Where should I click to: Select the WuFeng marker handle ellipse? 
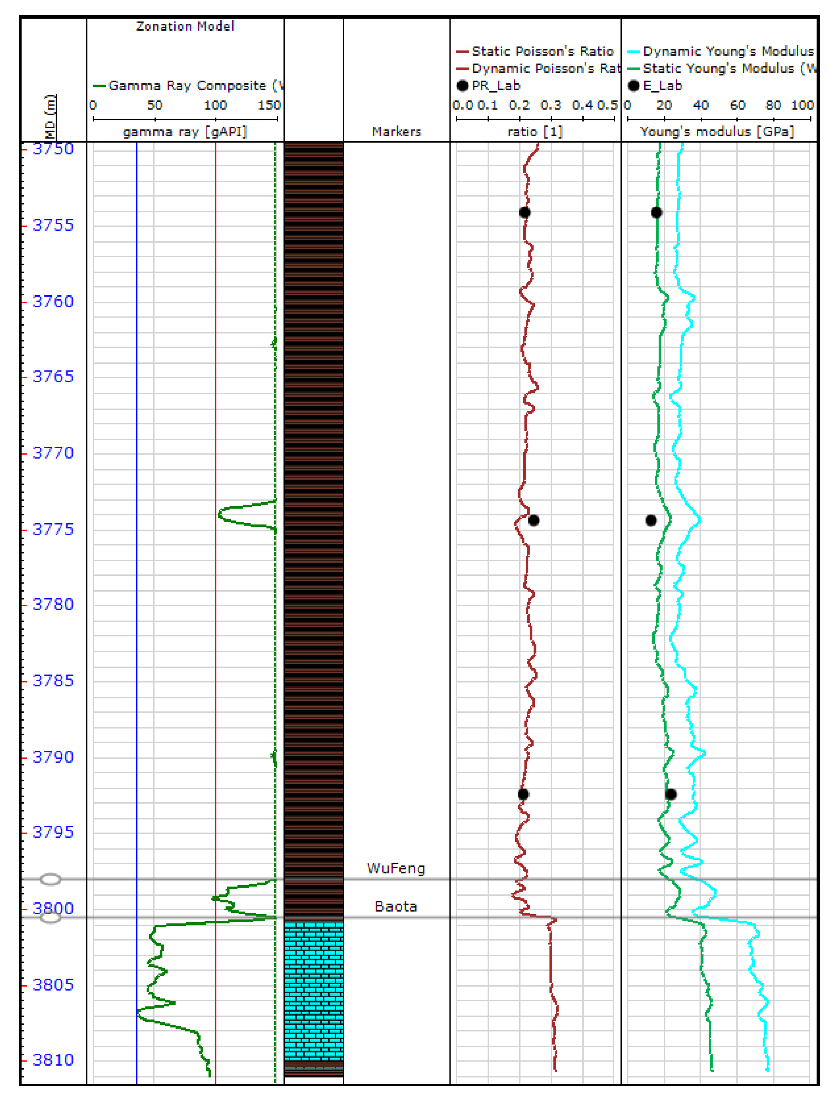click(x=50, y=879)
